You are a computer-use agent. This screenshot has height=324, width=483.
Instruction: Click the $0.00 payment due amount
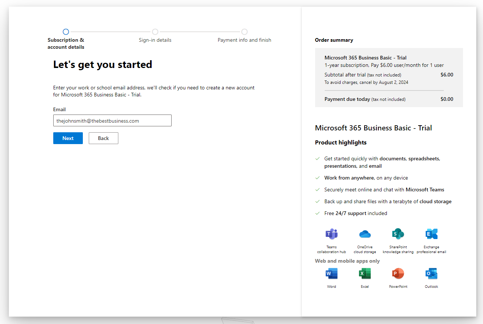(x=447, y=99)
